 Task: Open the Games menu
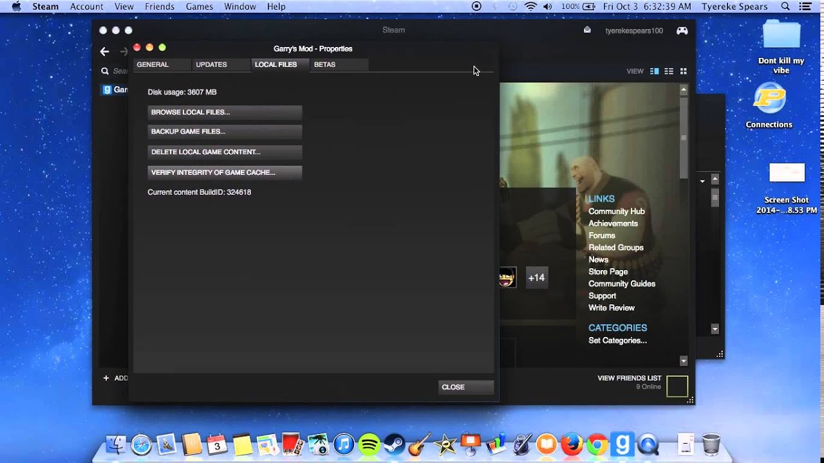pyautogui.click(x=199, y=6)
